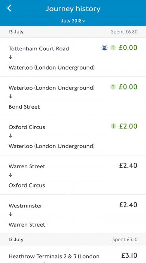Tap the back arrow in header
The width and height of the screenshot is (146, 263).
(9, 8)
